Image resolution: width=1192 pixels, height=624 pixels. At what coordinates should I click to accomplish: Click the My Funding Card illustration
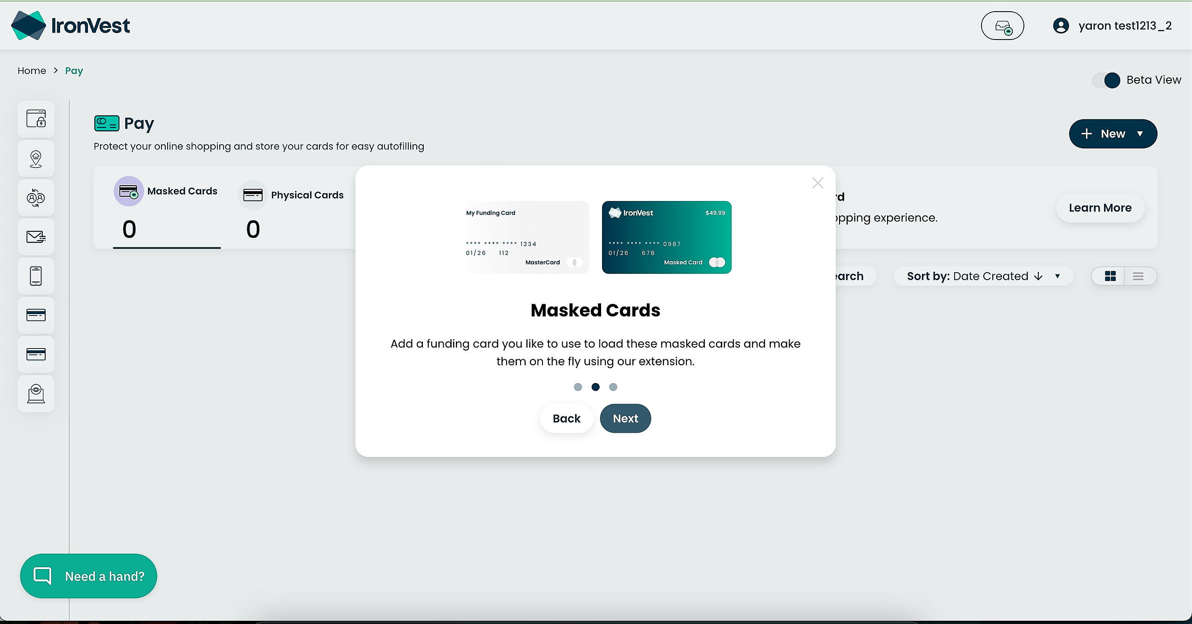coord(525,237)
